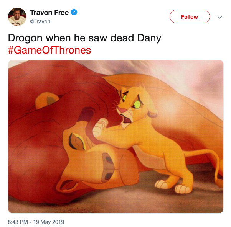Click the 19 May 2019 date
This screenshot has height=227, width=231.
[x=49, y=222]
